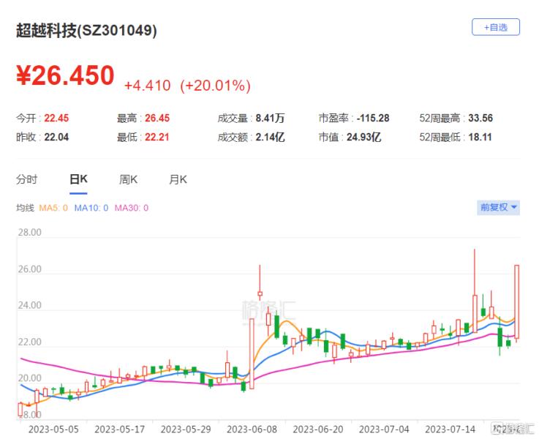
Task: Click the 成交额 value 2.14亿
Action: tap(270, 137)
